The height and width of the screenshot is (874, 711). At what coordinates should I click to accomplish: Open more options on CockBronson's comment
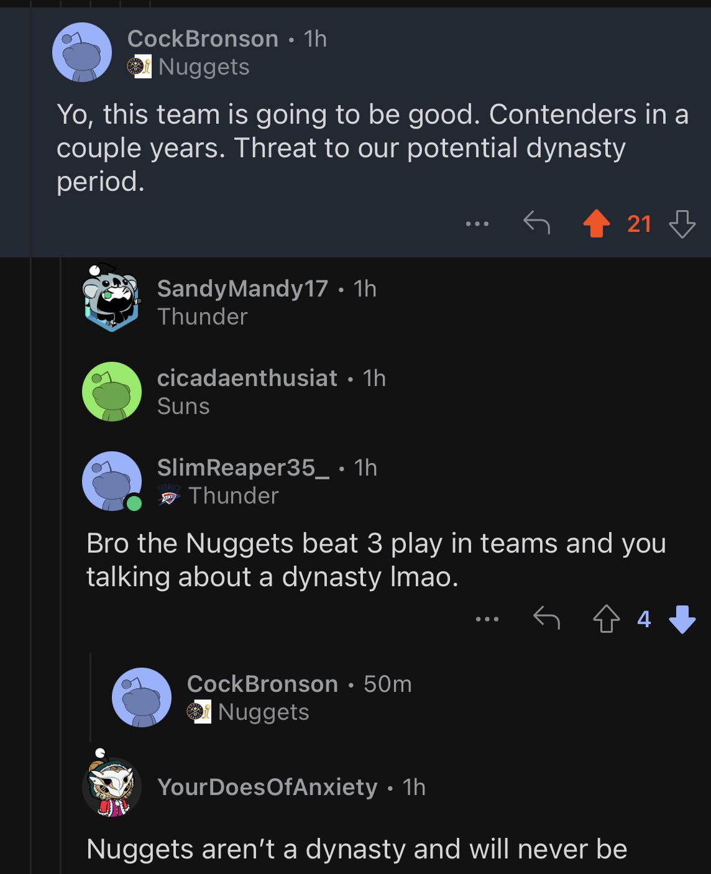pos(477,223)
